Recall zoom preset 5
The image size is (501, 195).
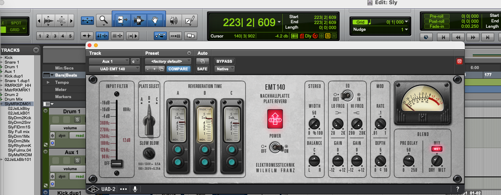pyautogui.click(x=70, y=36)
